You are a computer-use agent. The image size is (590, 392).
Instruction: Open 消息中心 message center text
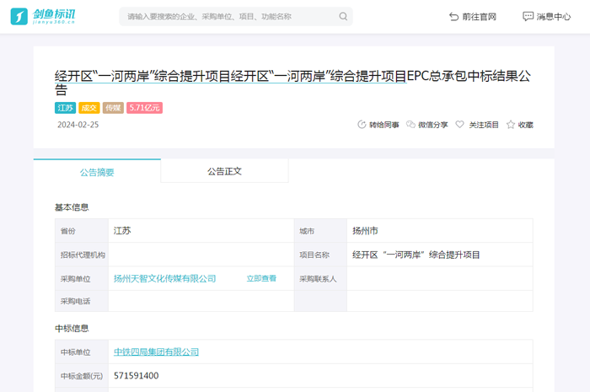554,17
